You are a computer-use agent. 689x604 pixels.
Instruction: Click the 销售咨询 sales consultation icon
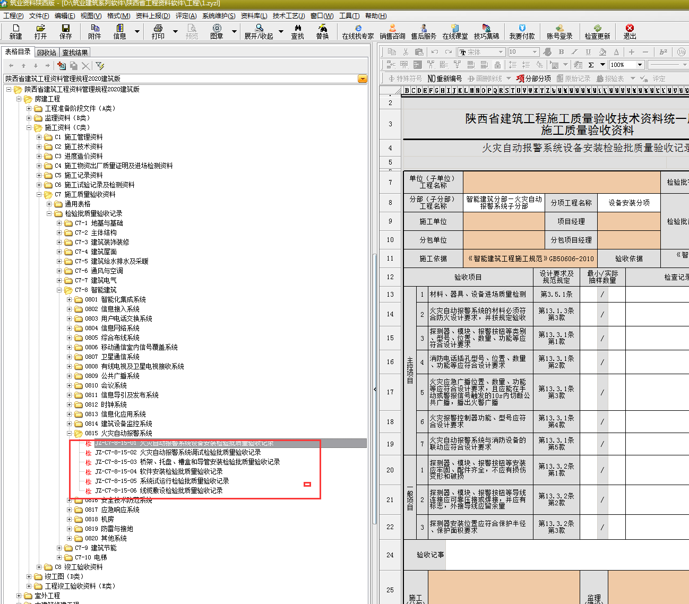click(392, 31)
